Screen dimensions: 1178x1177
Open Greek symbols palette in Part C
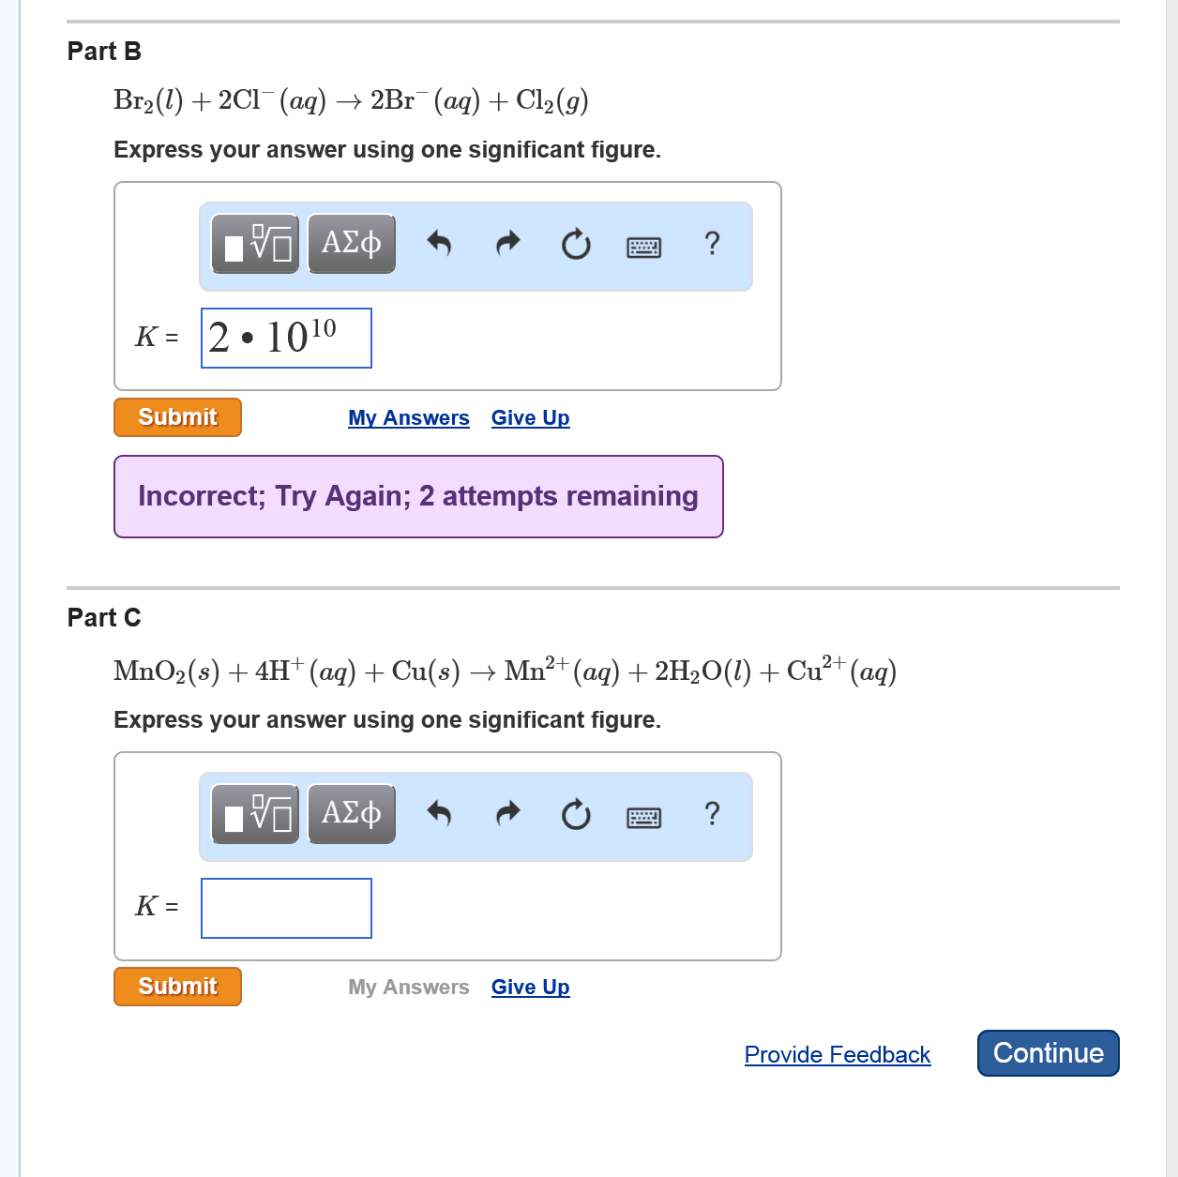click(352, 814)
